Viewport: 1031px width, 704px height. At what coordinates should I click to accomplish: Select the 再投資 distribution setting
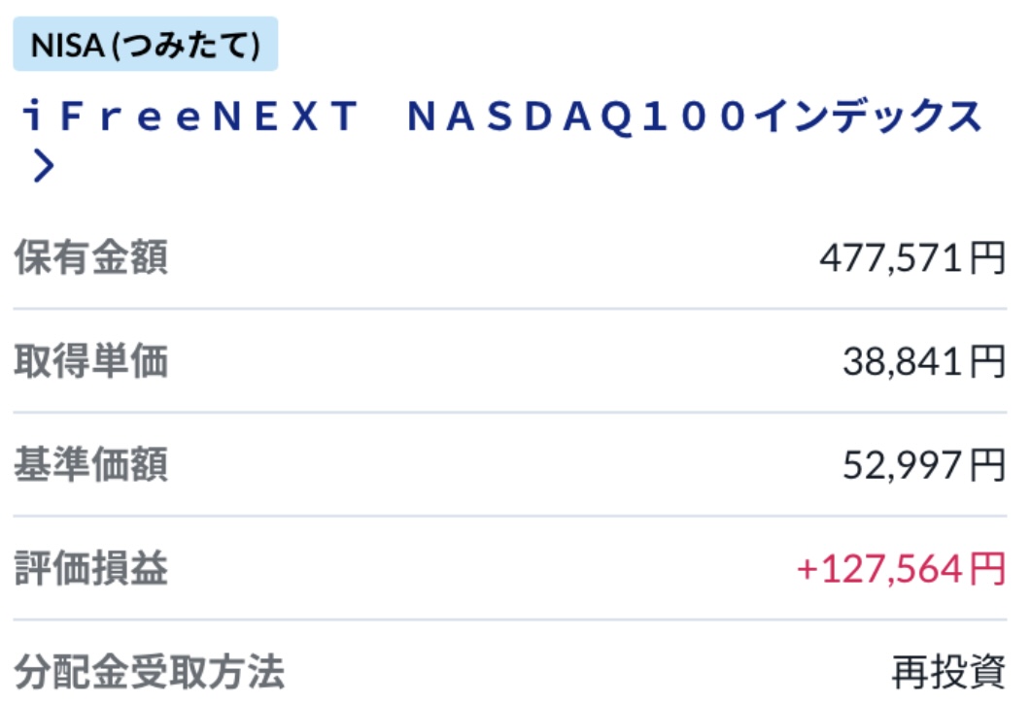click(948, 672)
